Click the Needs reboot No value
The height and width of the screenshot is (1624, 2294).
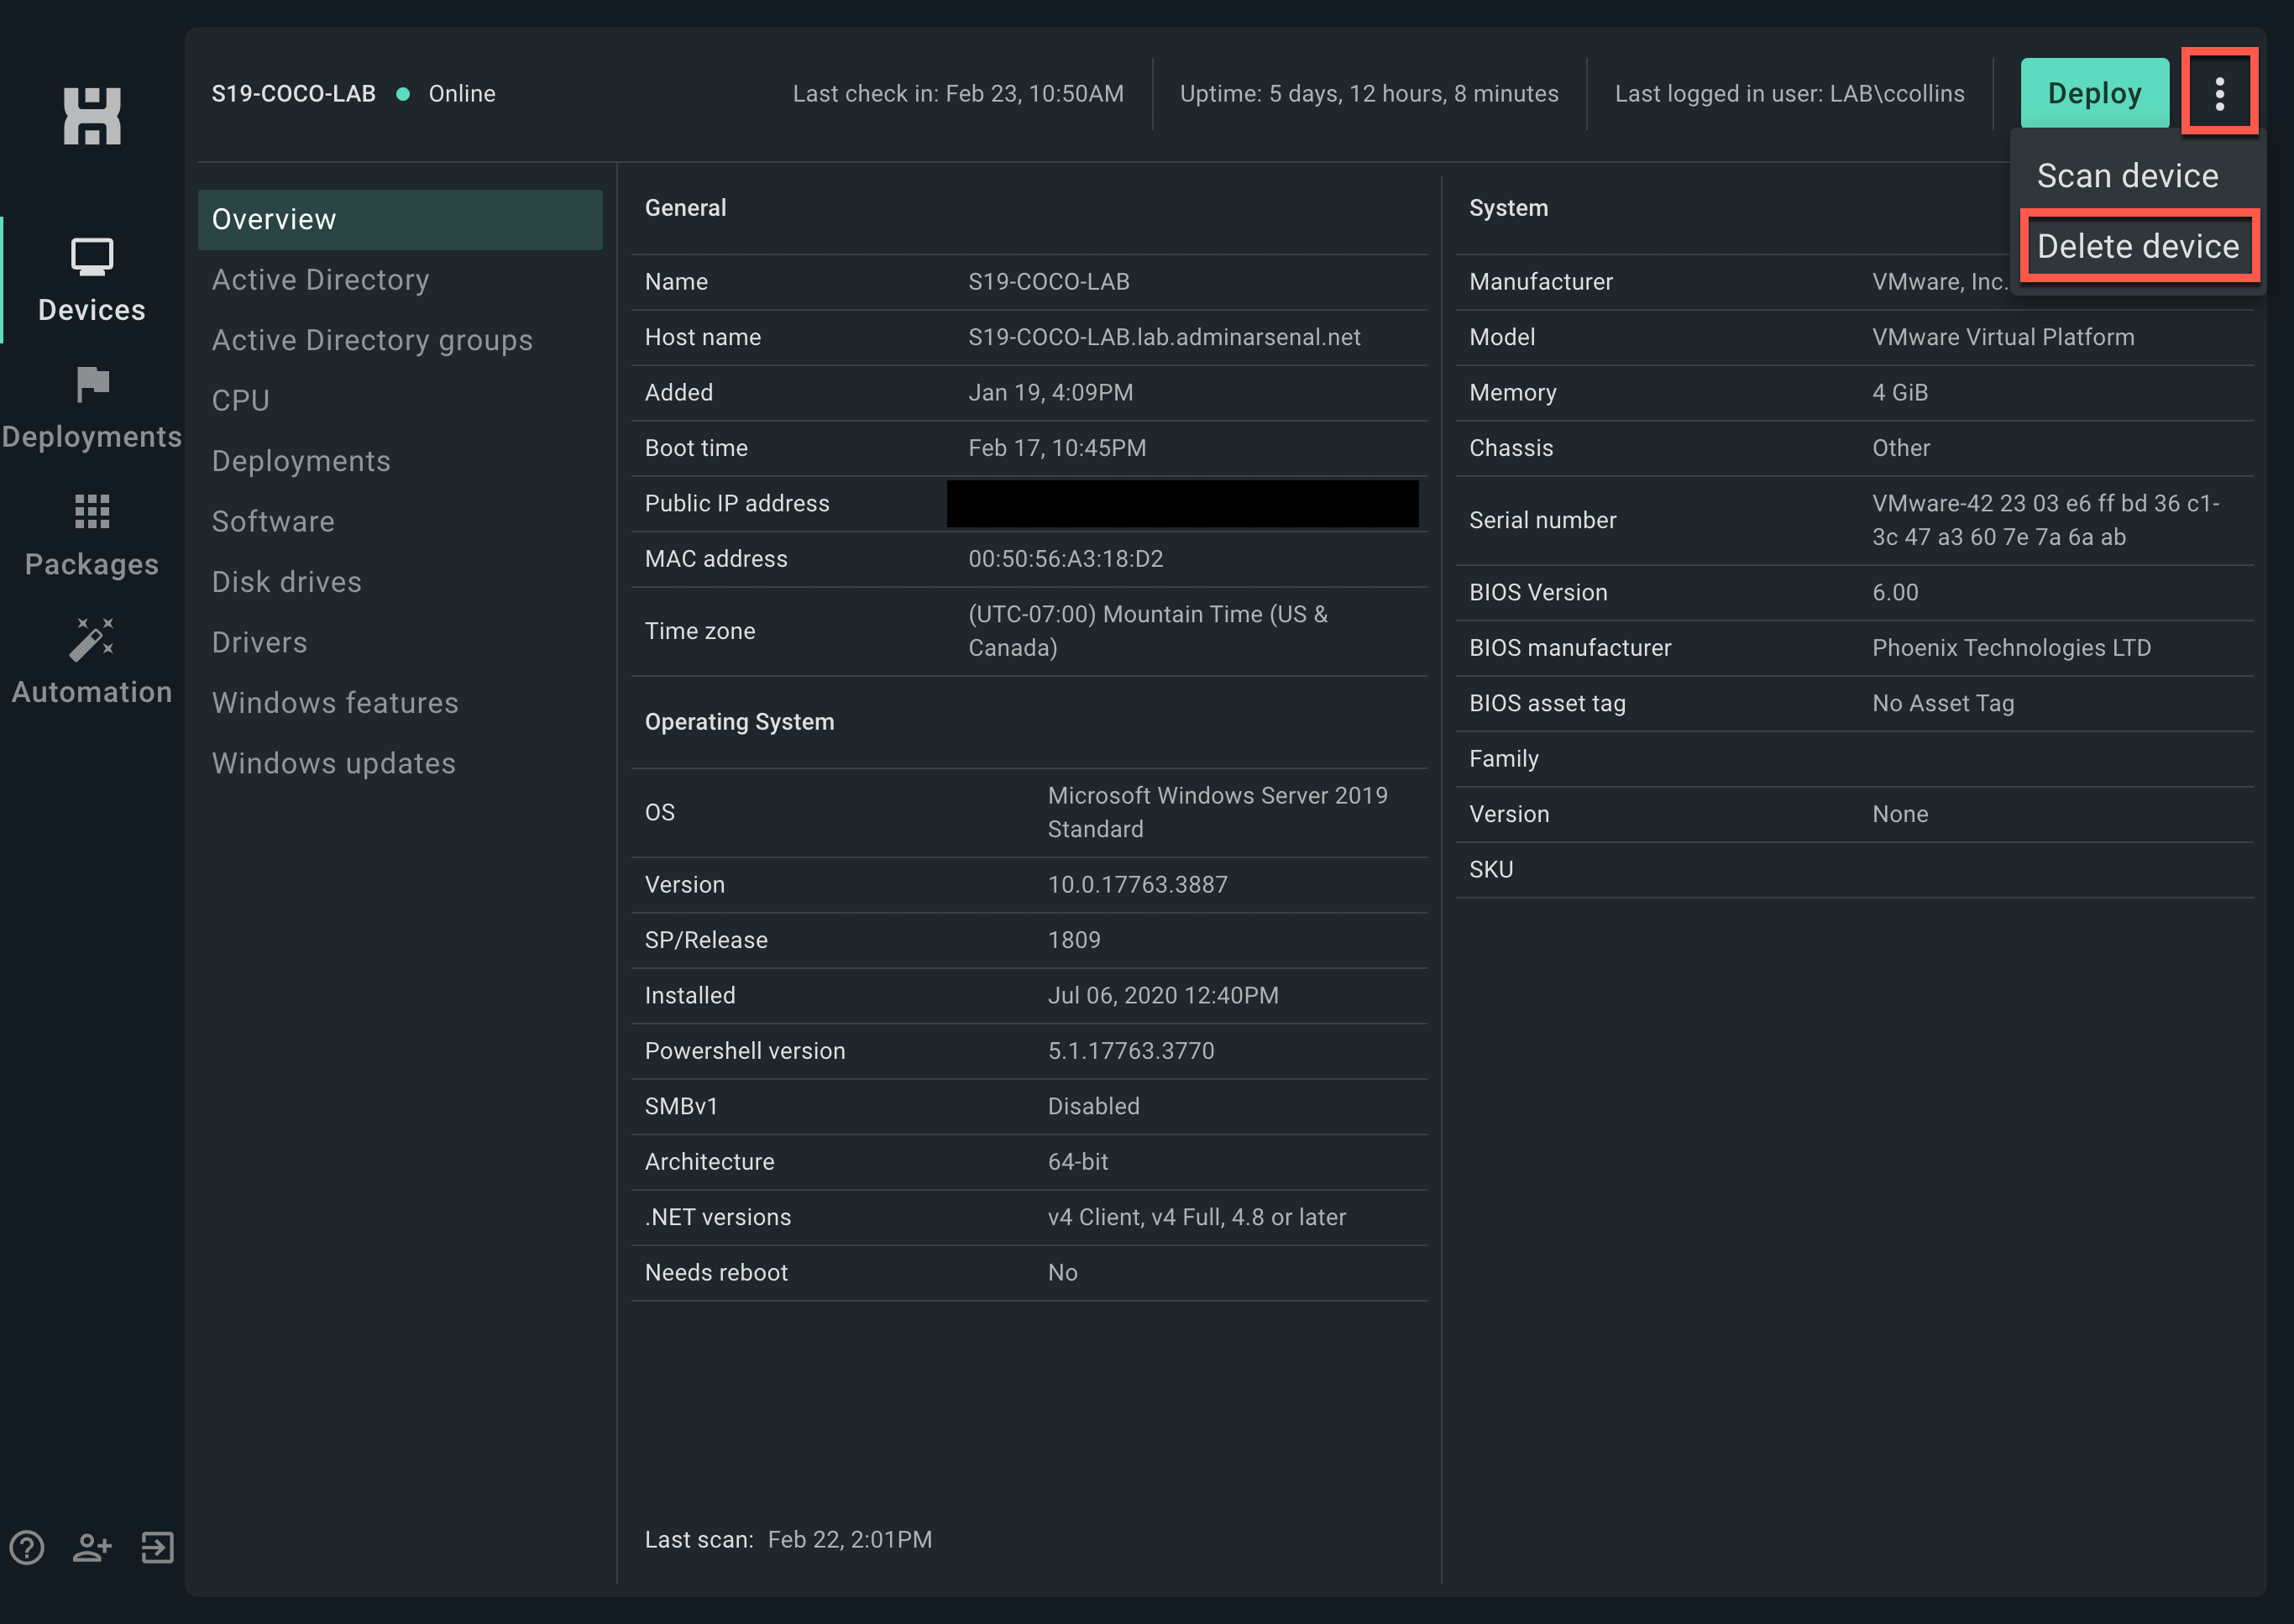(1062, 1272)
